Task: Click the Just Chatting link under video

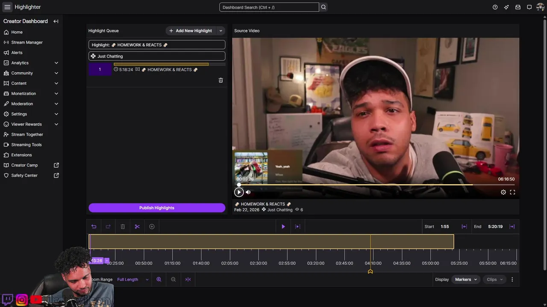Action: 280,210
